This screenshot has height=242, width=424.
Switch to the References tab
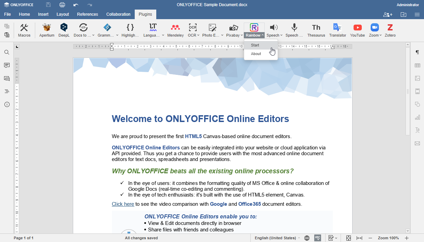click(88, 14)
